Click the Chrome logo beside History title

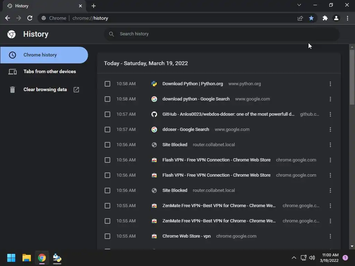click(11, 34)
